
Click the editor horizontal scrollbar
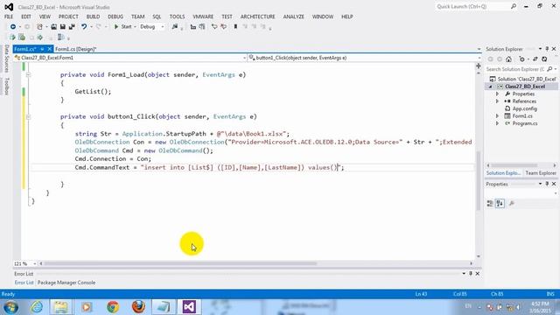coord(255,263)
